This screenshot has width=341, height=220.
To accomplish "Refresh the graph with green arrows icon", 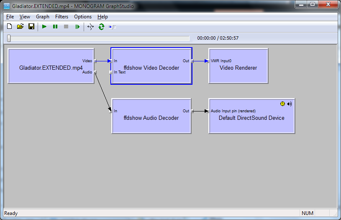I will 101,27.
